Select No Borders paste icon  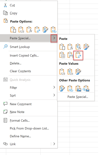coord(62,55)
